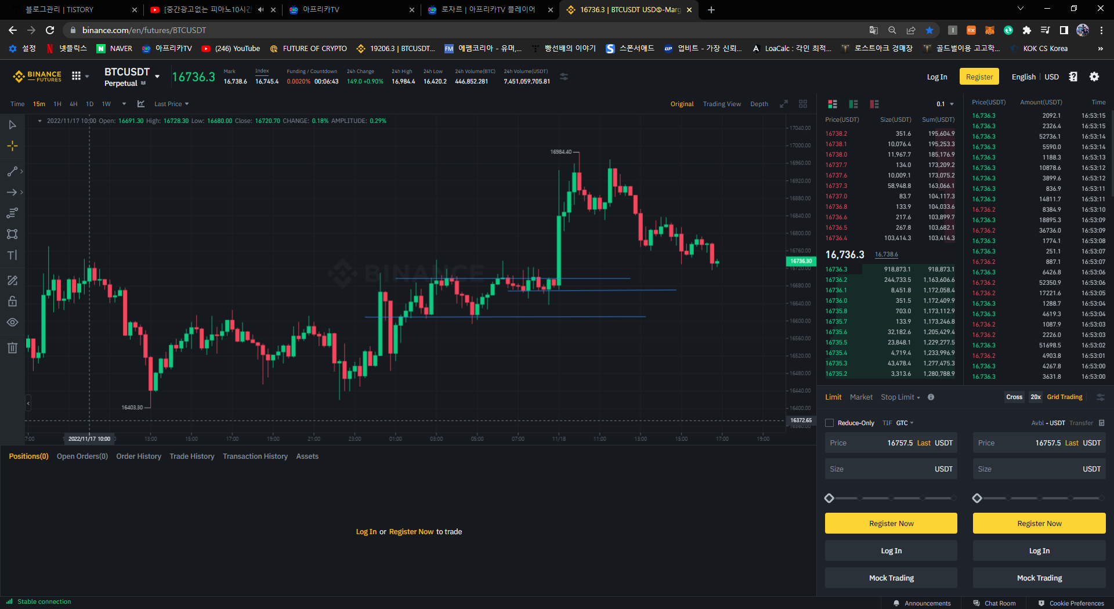Open the settings gear in header
1114x609 pixels.
pyautogui.click(x=1094, y=77)
